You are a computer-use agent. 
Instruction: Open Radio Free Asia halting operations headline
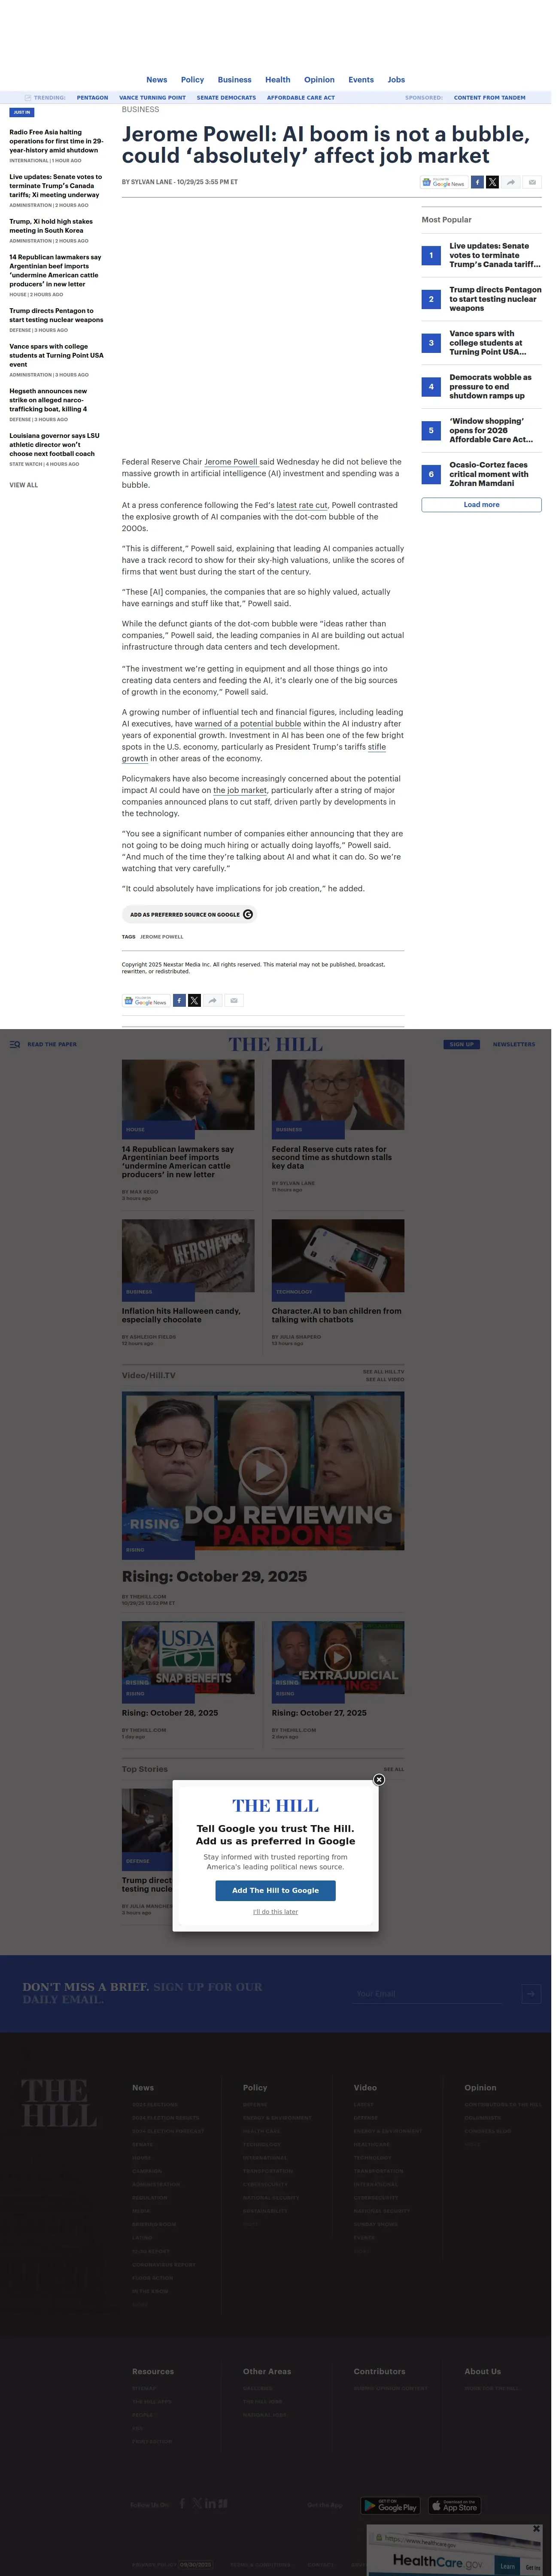coord(56,141)
